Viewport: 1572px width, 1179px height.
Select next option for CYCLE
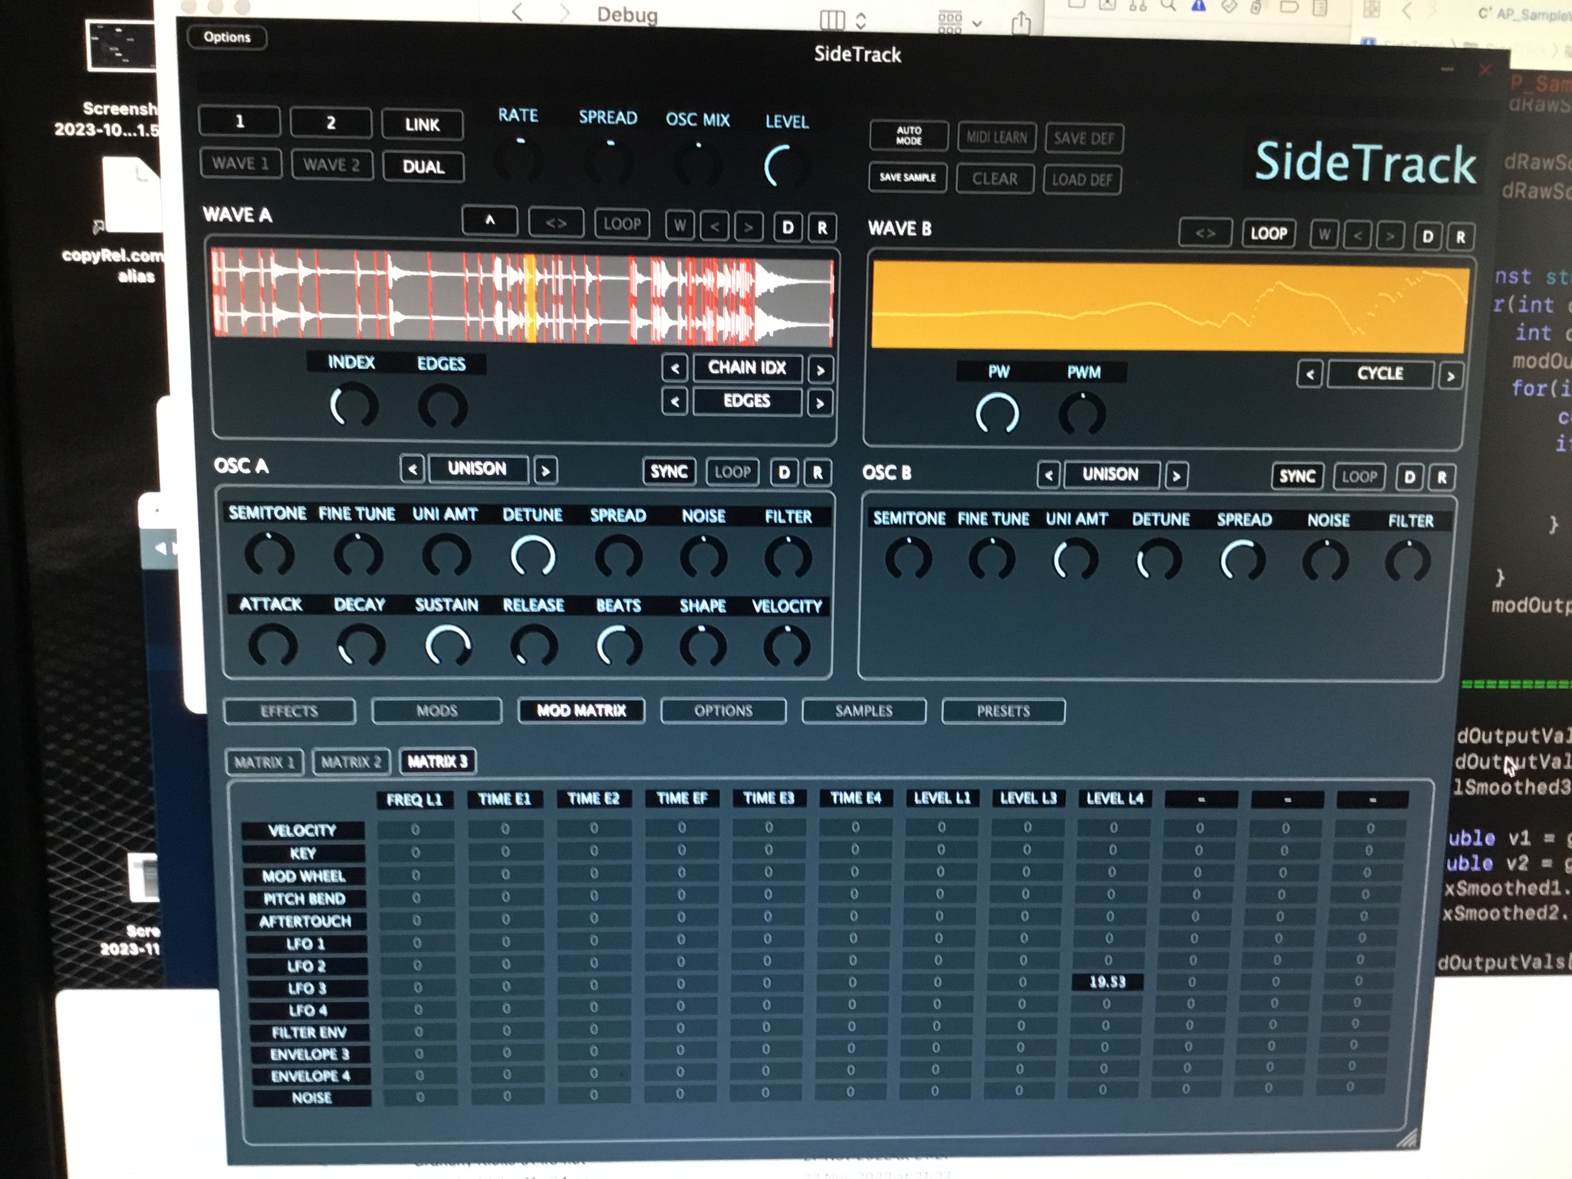click(1451, 376)
